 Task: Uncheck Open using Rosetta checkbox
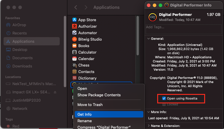(164, 98)
